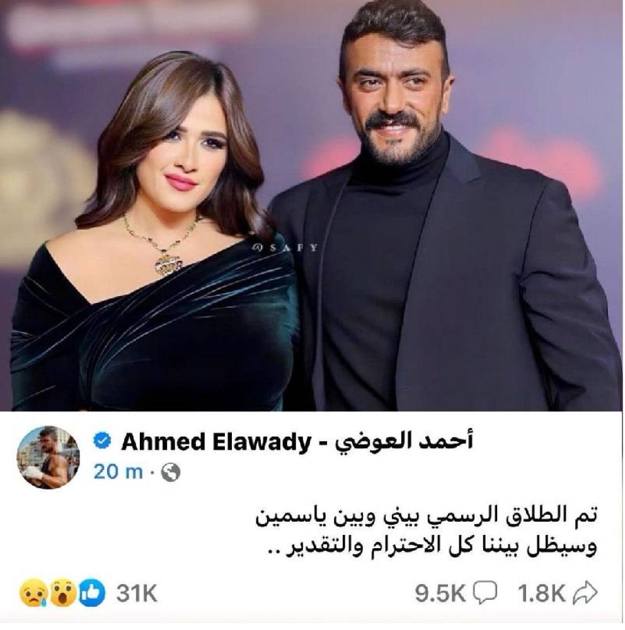Click the wow surprised reaction emoji
The width and height of the screenshot is (625, 630).
tap(63, 593)
